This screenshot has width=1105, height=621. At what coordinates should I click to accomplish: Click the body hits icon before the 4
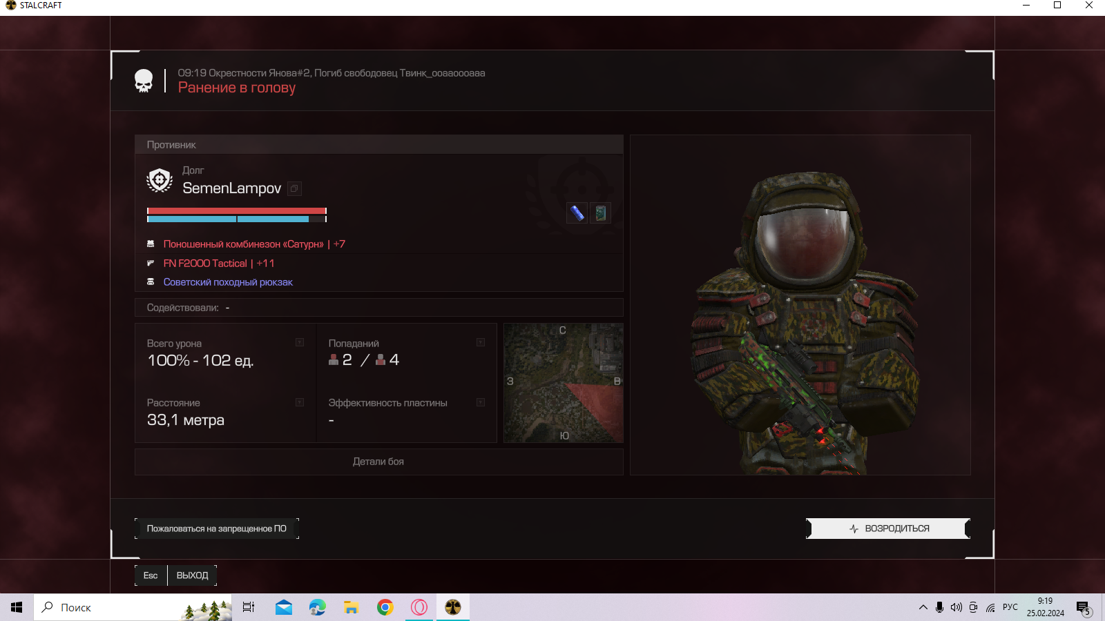pyautogui.click(x=381, y=359)
